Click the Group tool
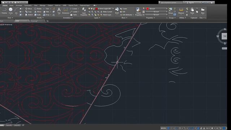 pos(171,11)
